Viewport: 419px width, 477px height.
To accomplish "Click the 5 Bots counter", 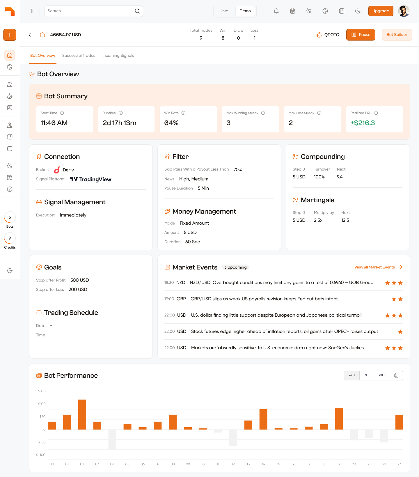I will [x=10, y=220].
